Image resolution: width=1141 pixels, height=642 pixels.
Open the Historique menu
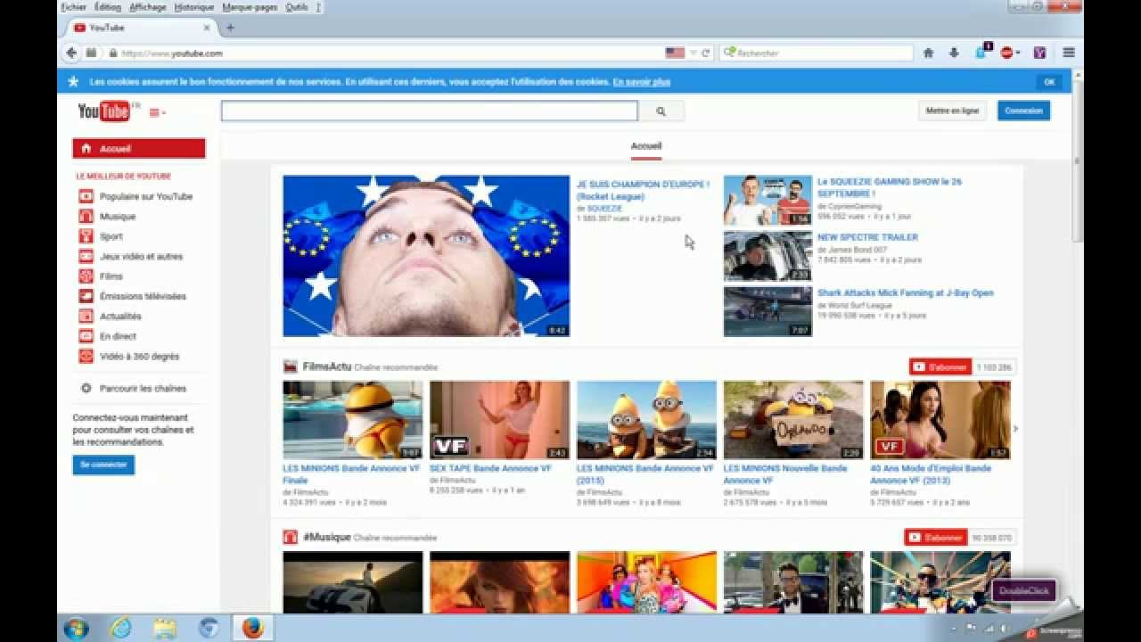click(x=194, y=7)
